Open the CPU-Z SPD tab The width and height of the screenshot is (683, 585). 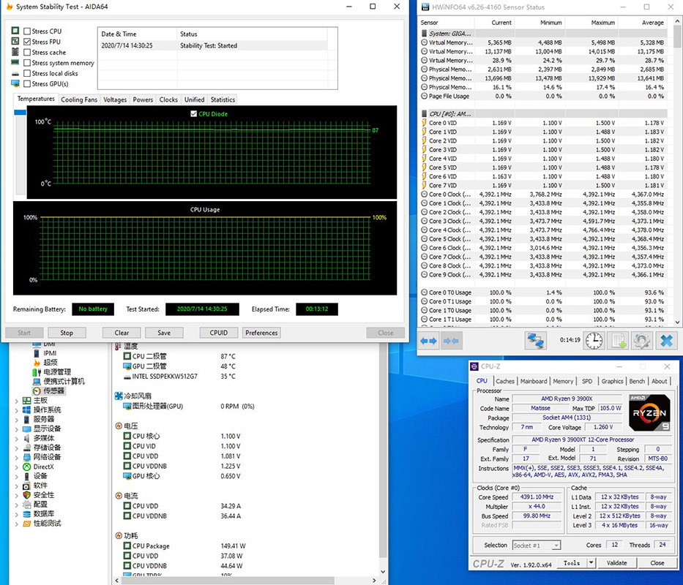587,381
